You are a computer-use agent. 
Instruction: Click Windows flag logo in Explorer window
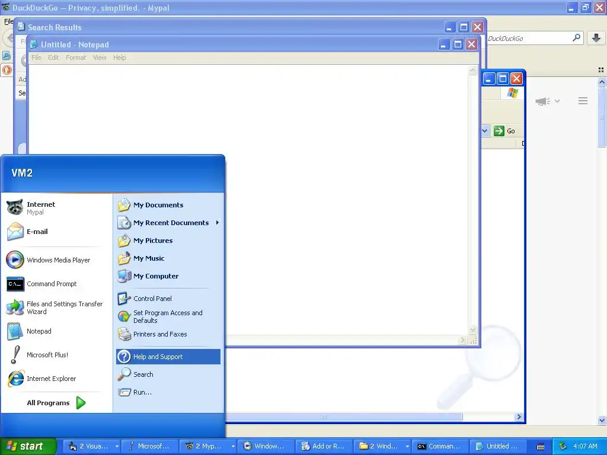[x=513, y=93]
